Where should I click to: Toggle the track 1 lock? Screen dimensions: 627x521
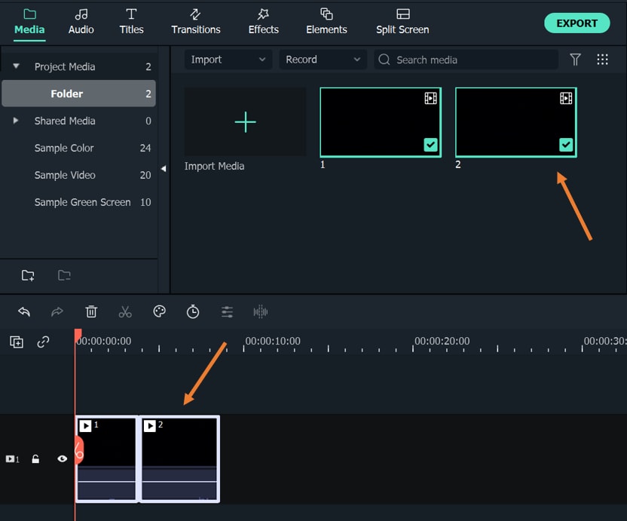(x=35, y=458)
